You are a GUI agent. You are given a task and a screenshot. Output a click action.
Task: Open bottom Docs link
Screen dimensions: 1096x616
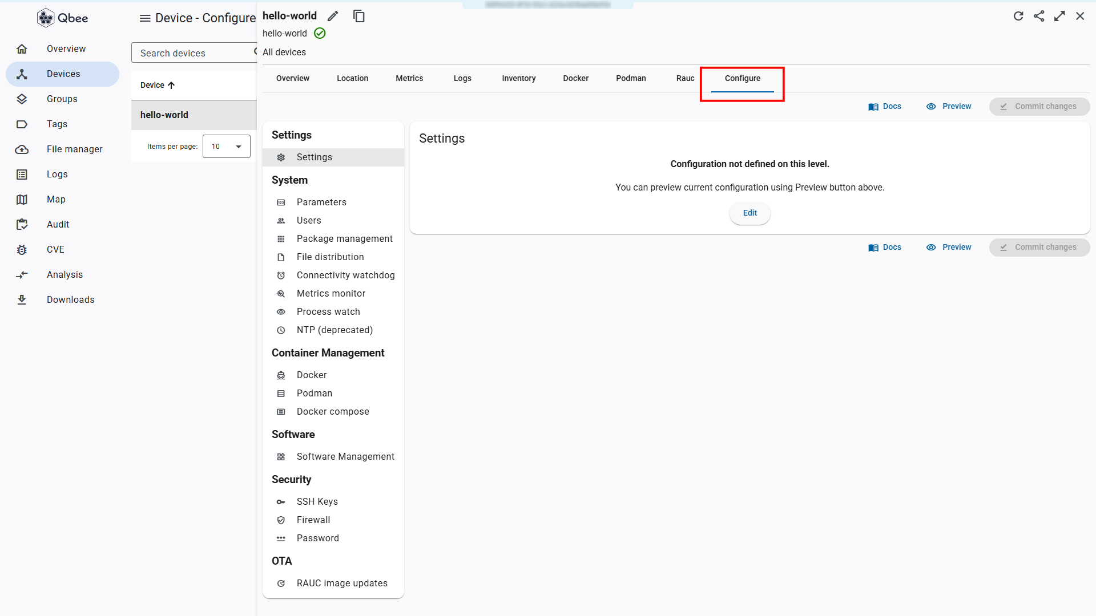coord(885,248)
